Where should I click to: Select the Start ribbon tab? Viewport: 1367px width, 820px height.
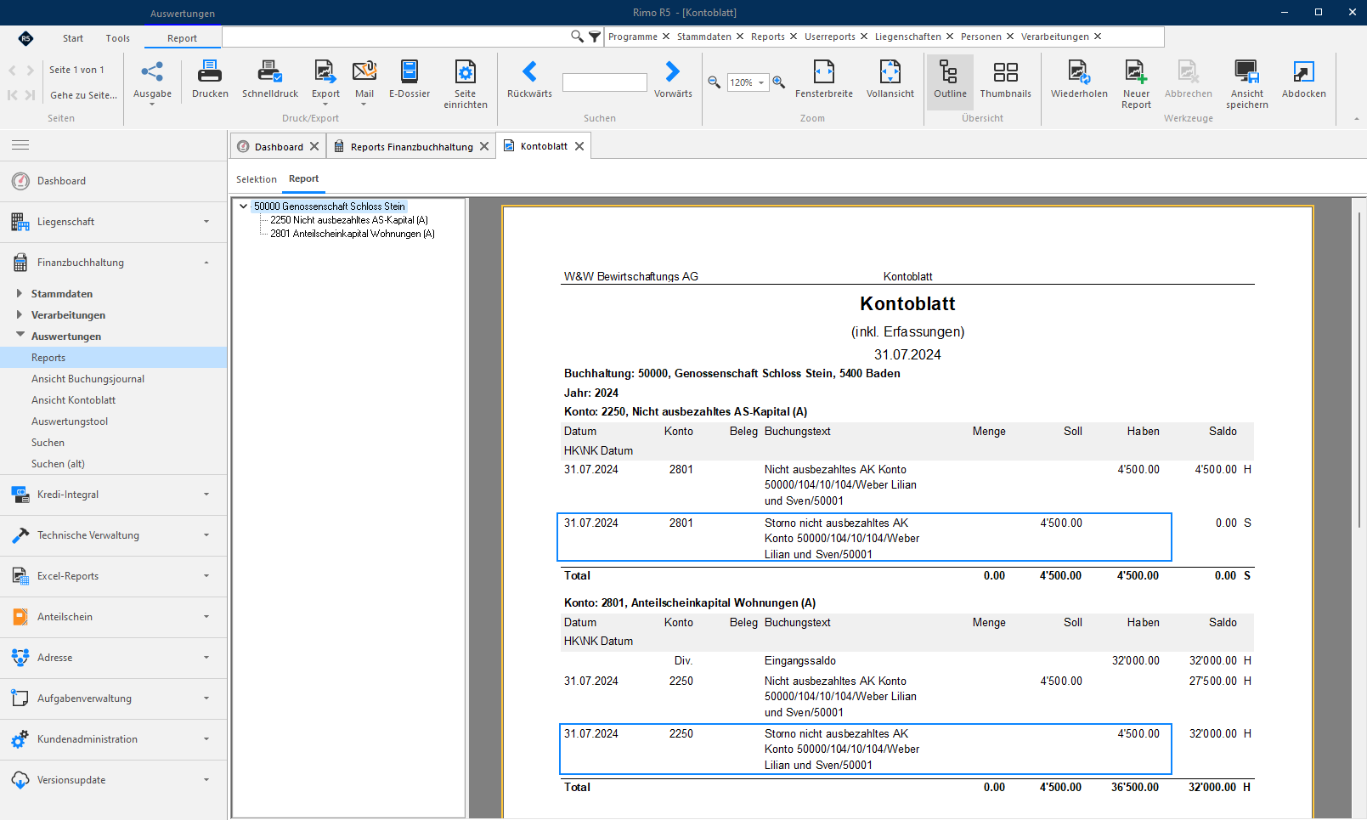pyautogui.click(x=73, y=38)
